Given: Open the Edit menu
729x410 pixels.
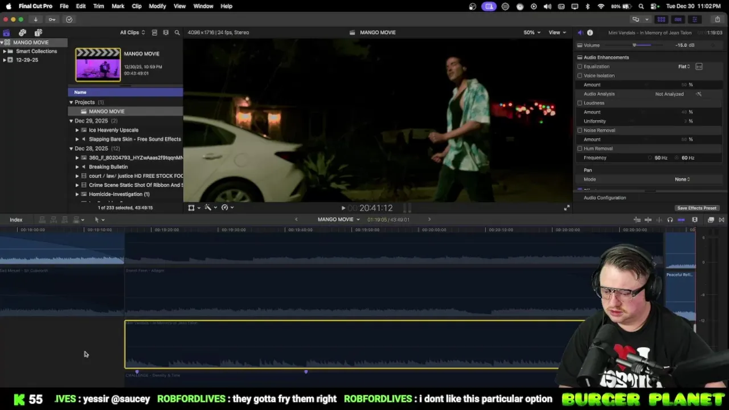Looking at the screenshot, I should click(81, 6).
